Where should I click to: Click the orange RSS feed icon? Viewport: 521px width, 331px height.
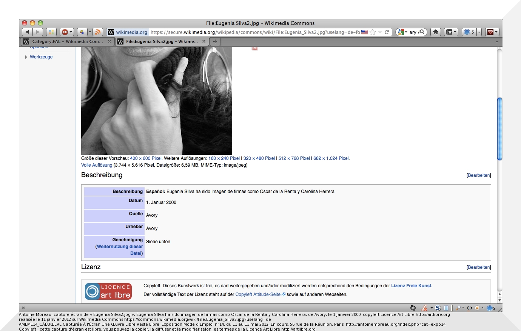click(x=97, y=32)
